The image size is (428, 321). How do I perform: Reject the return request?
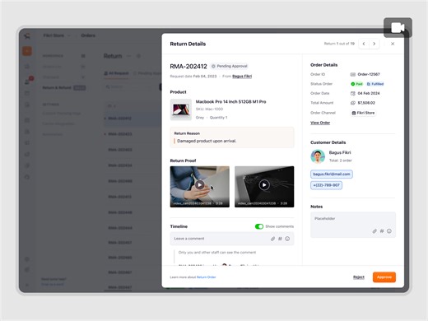pyautogui.click(x=359, y=277)
